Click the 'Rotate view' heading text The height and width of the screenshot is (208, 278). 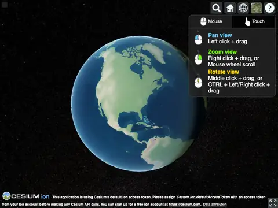pos(224,72)
